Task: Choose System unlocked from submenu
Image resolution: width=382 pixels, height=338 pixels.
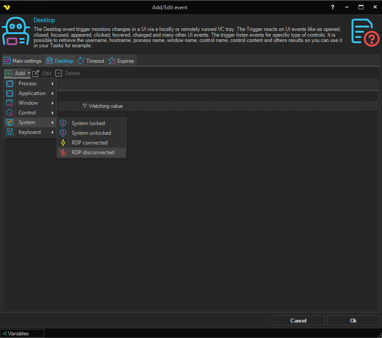Action: 91,133
